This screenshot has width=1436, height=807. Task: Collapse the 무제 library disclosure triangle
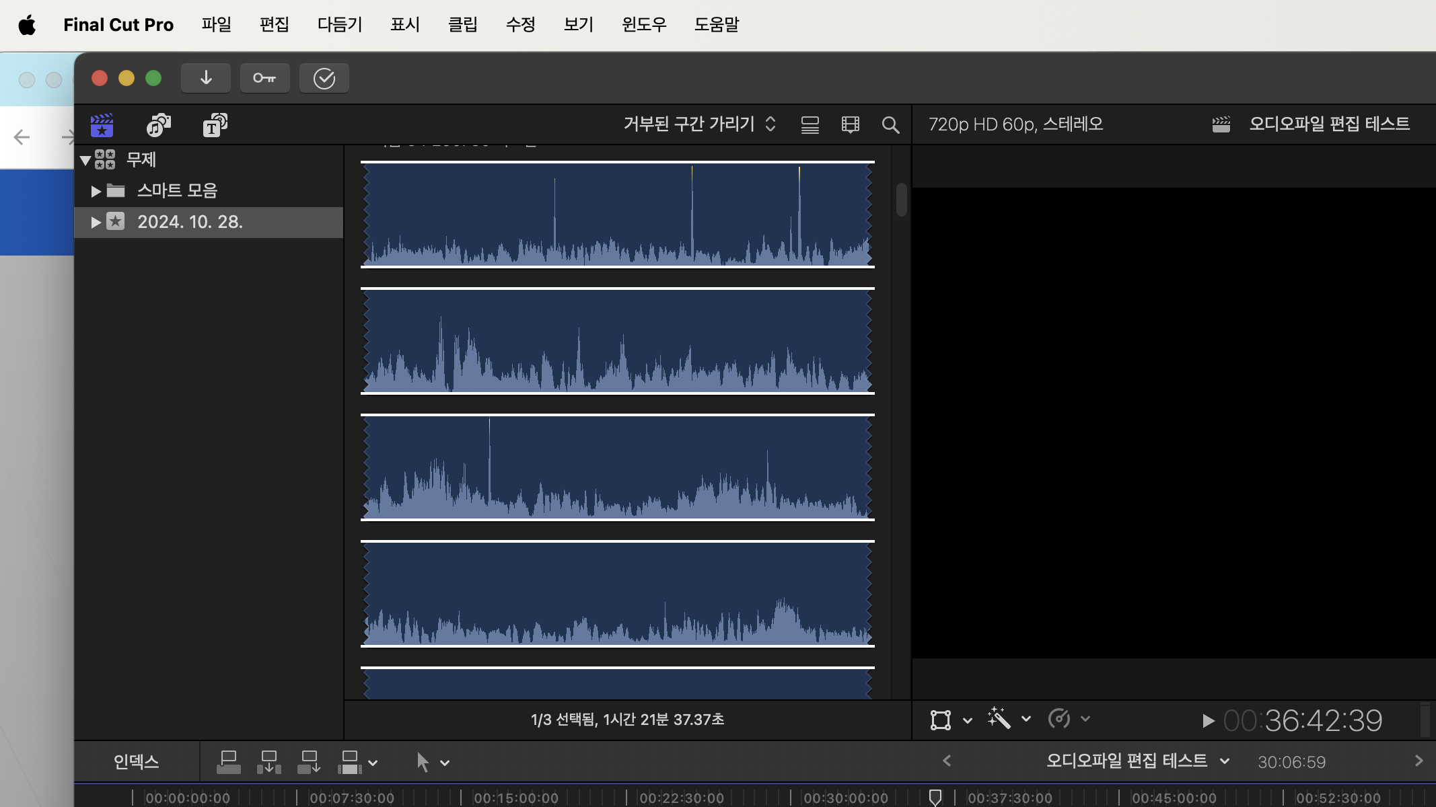tap(85, 160)
